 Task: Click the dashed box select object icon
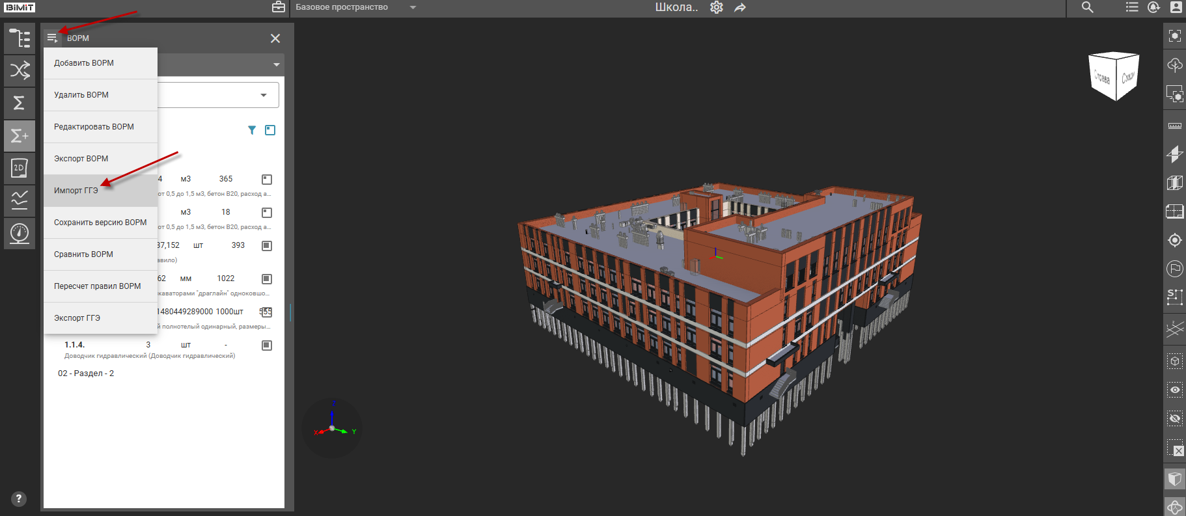[x=1175, y=361]
